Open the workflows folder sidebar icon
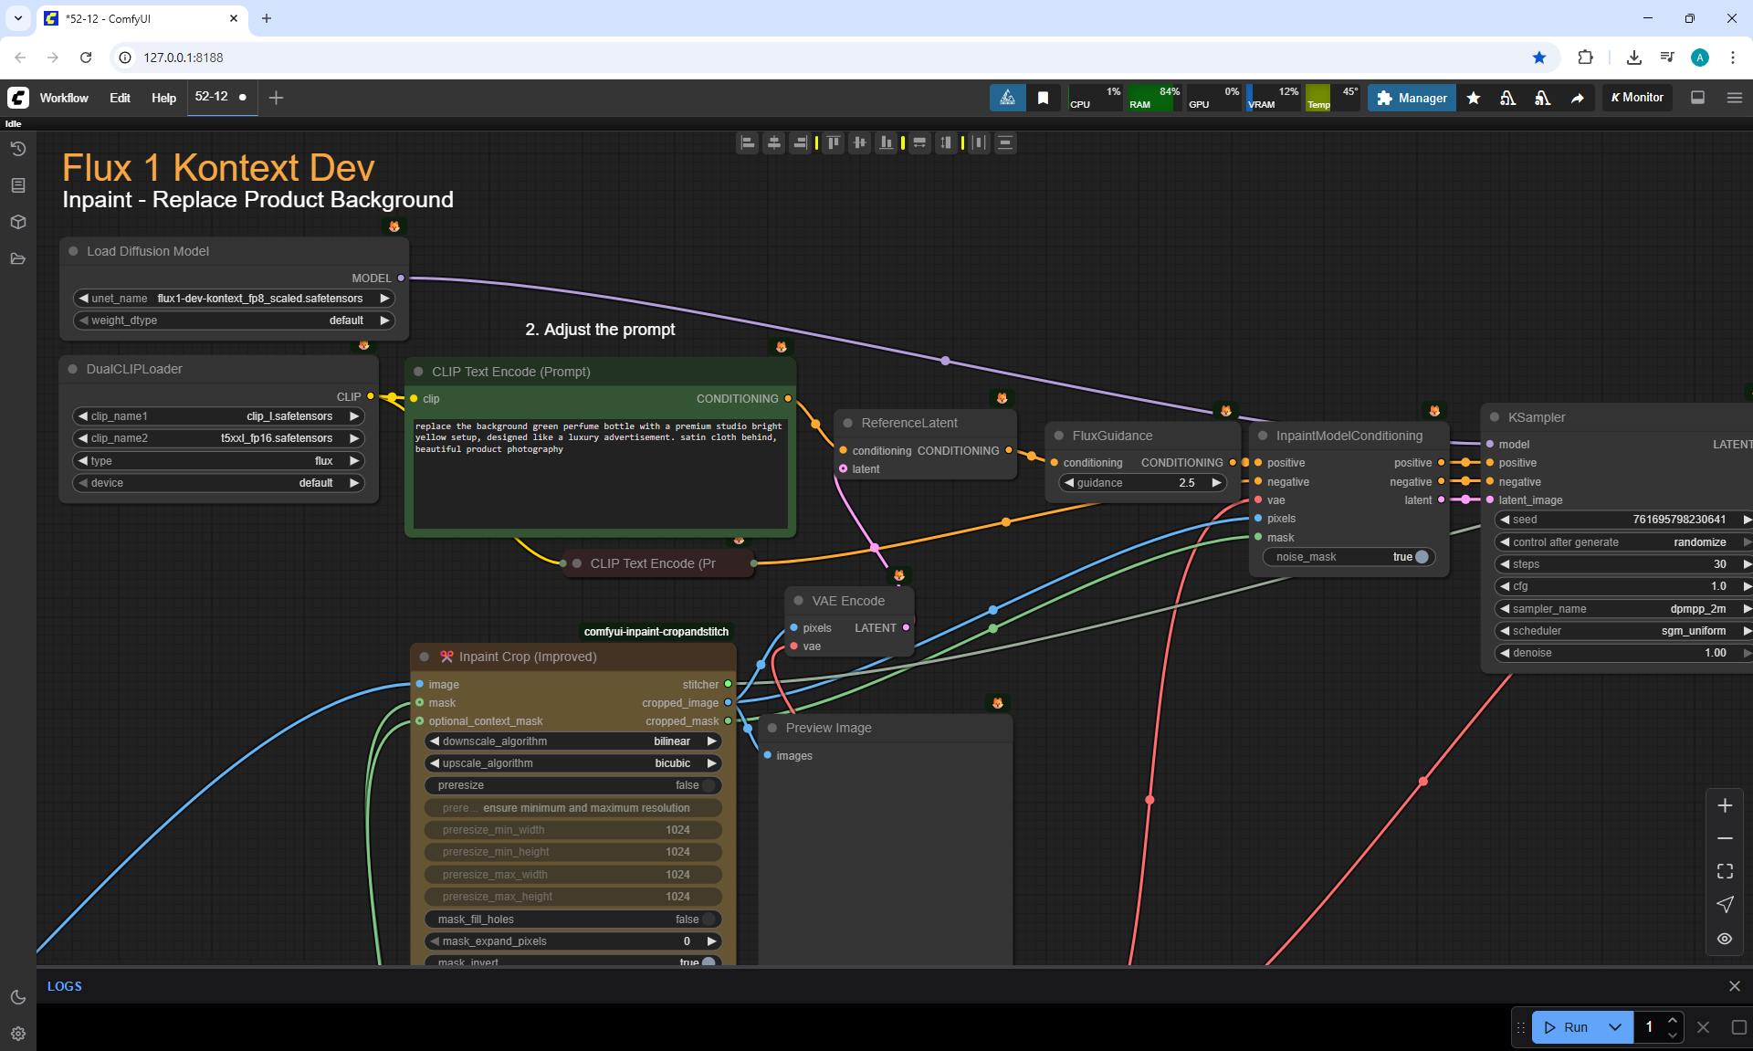The height and width of the screenshot is (1051, 1753). click(x=18, y=258)
